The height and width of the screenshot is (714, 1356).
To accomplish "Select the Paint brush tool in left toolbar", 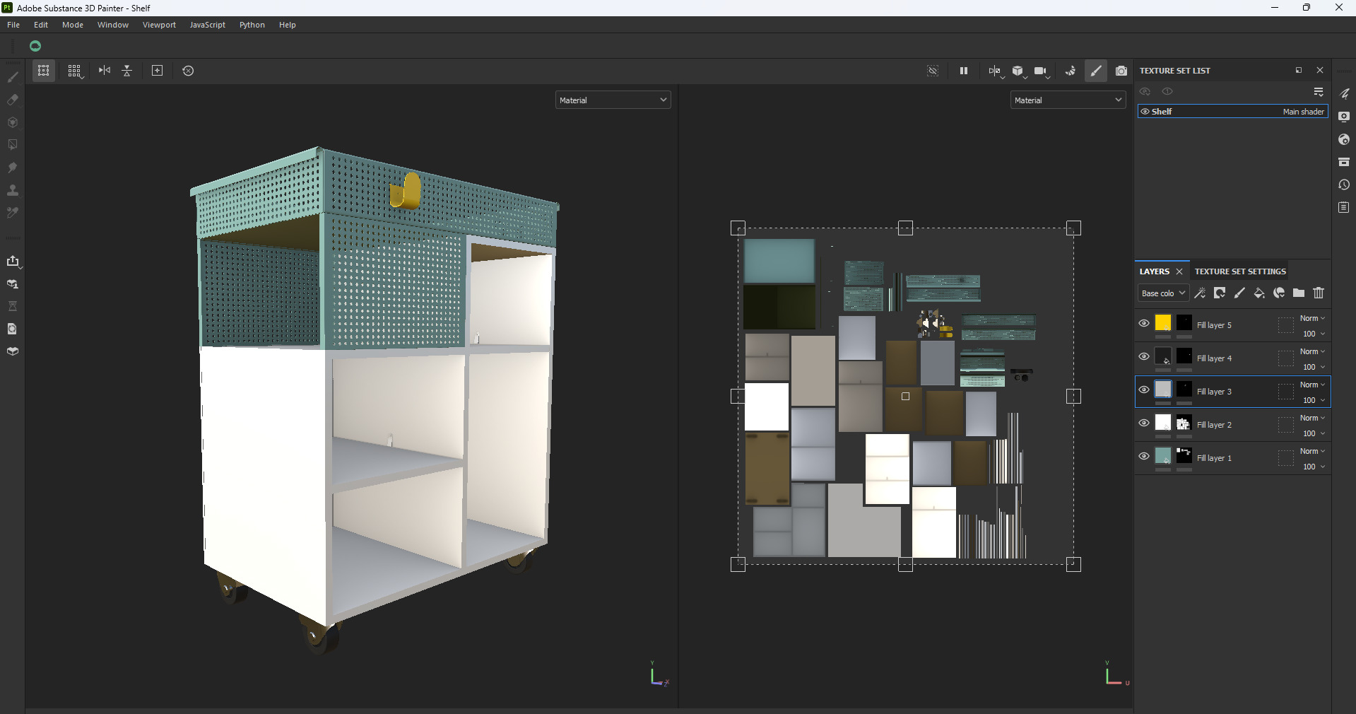I will (x=13, y=77).
